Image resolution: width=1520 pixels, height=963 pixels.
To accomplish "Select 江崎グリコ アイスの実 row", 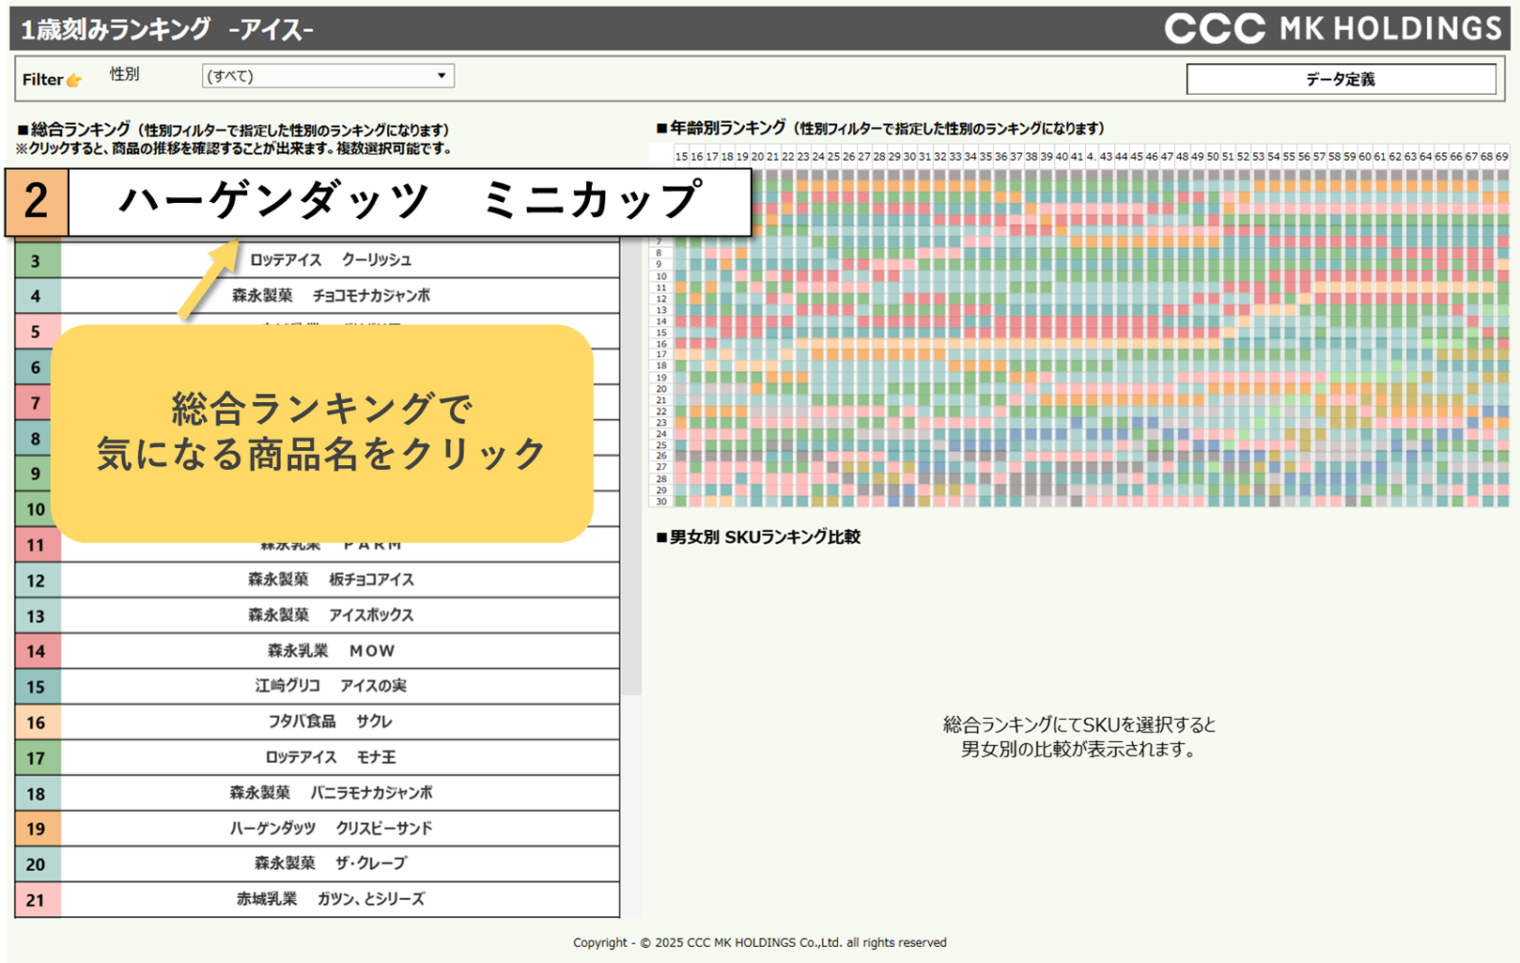I will [x=339, y=686].
